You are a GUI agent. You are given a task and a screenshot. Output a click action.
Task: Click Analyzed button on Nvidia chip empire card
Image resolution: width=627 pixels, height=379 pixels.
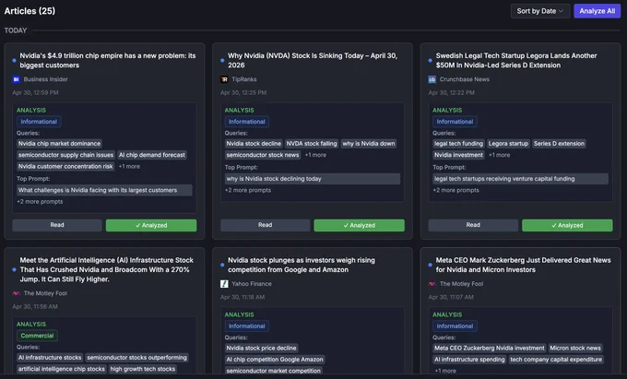(151, 225)
